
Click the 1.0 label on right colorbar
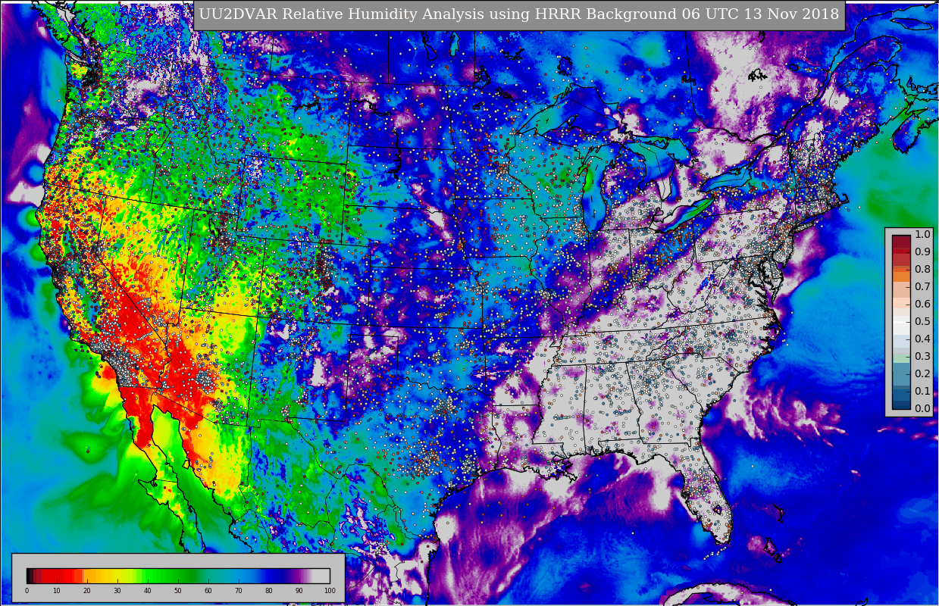922,234
